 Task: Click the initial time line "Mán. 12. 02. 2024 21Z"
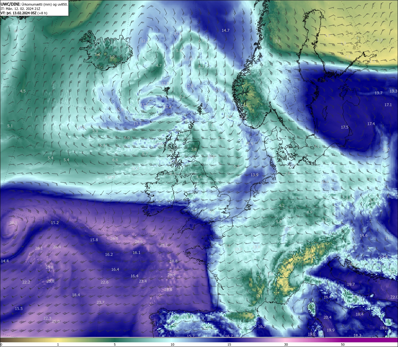(23, 9)
